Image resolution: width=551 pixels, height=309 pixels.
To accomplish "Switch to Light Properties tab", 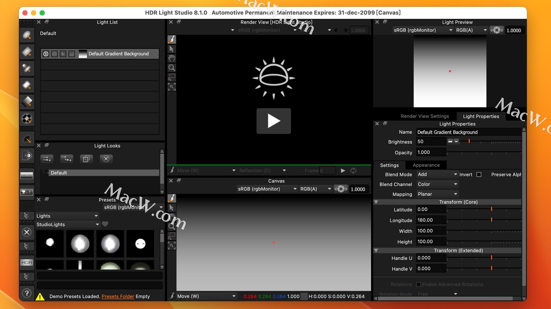I will tap(481, 116).
